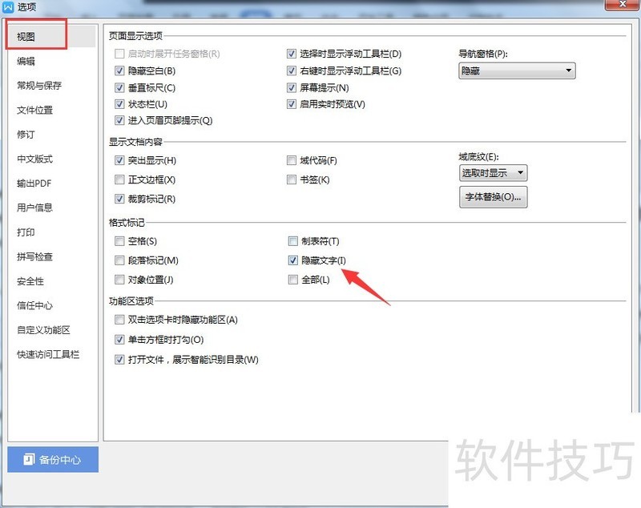Open 自定义功能区 settings

coord(43,330)
